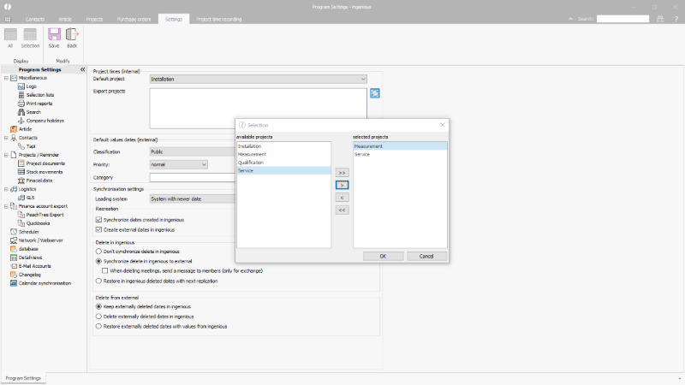Click the Save toolbar icon
The height and width of the screenshot is (385, 685).
click(x=54, y=38)
